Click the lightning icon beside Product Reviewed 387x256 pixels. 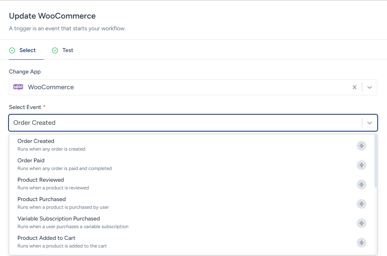pyautogui.click(x=361, y=185)
